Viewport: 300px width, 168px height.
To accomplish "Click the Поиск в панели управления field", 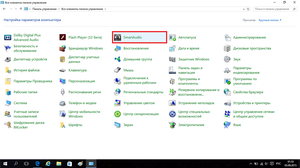I will 275,9.
